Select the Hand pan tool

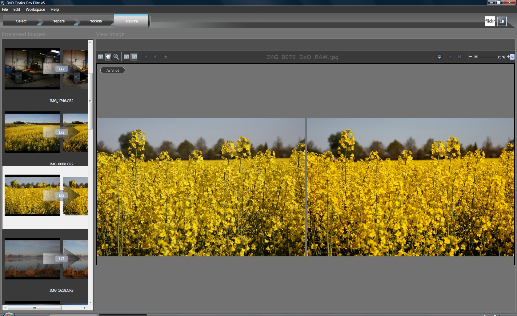(108, 57)
